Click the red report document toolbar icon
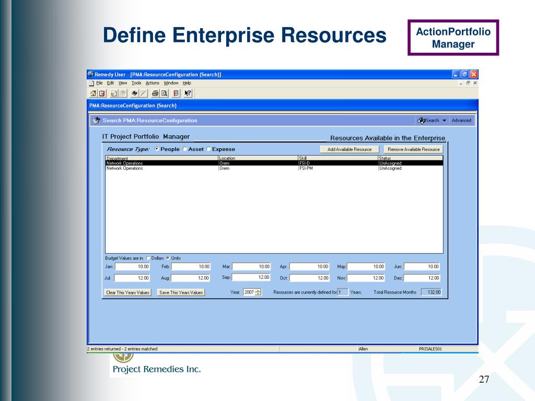The height and width of the screenshot is (401, 535). coord(176,93)
